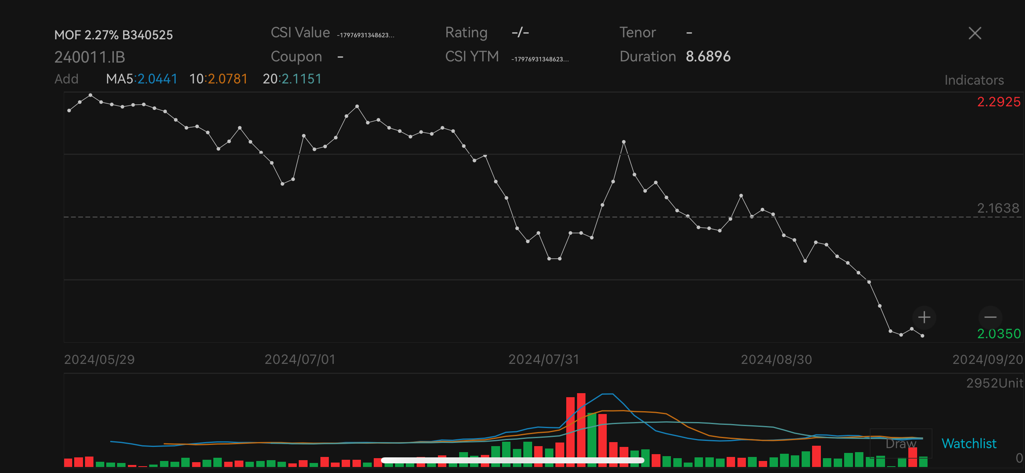
Task: Click the truncated CSI YTM number
Action: pyautogui.click(x=540, y=59)
